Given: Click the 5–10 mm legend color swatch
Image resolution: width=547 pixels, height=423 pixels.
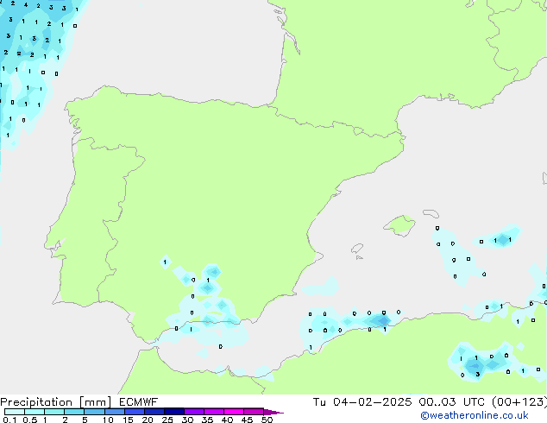Looking at the screenshot, I should [94, 412].
